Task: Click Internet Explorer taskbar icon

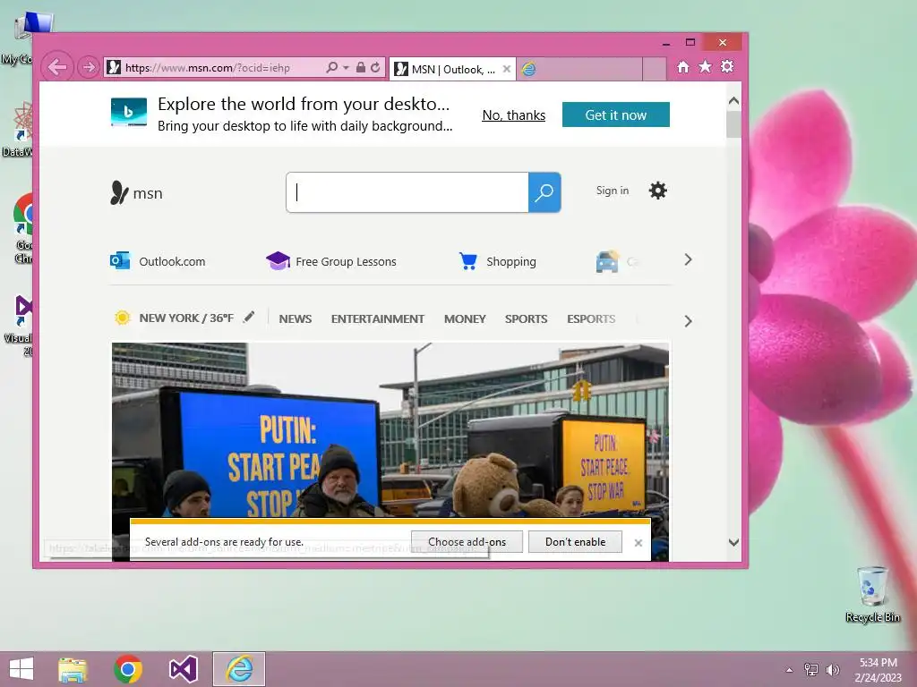Action: tap(239, 669)
